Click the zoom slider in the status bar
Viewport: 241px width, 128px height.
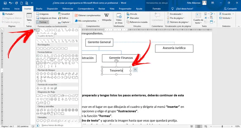(x=222, y=126)
